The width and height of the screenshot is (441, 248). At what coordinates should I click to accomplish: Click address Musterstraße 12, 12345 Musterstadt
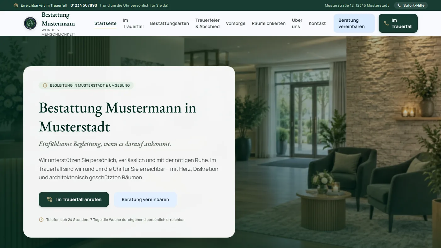pos(357,5)
